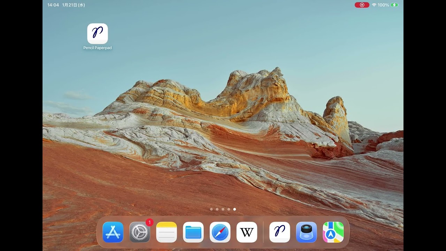This screenshot has width=446, height=251.
Task: Open the Settings app in the dock
Action: click(x=140, y=232)
